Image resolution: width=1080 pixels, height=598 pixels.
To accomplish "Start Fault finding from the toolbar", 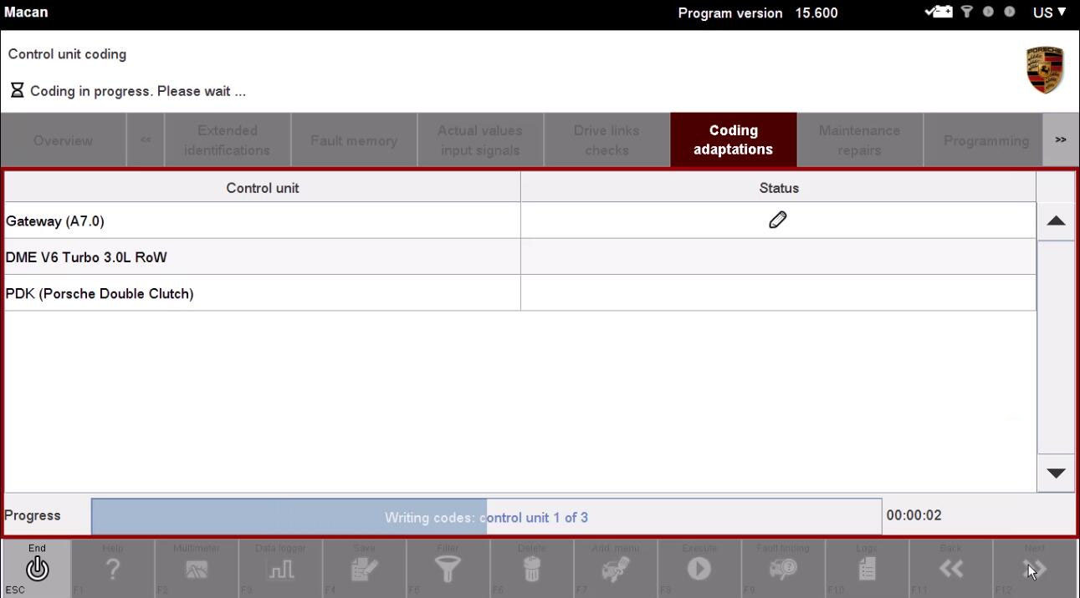I will (x=782, y=568).
